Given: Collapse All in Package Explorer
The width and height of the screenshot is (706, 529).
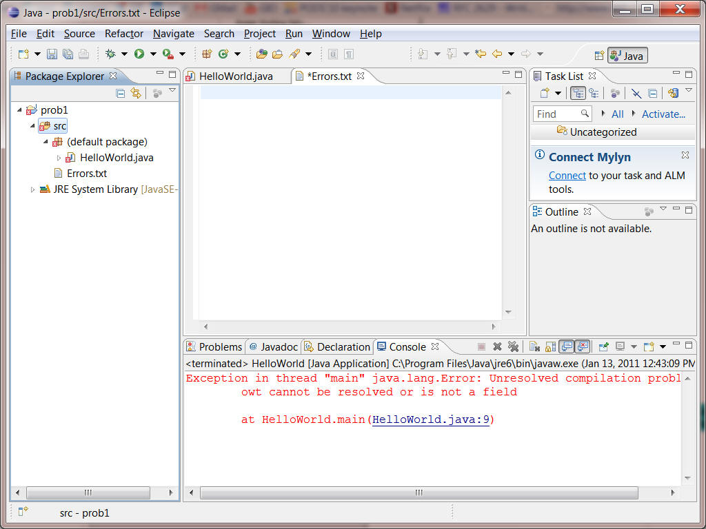Looking at the screenshot, I should 120,93.
